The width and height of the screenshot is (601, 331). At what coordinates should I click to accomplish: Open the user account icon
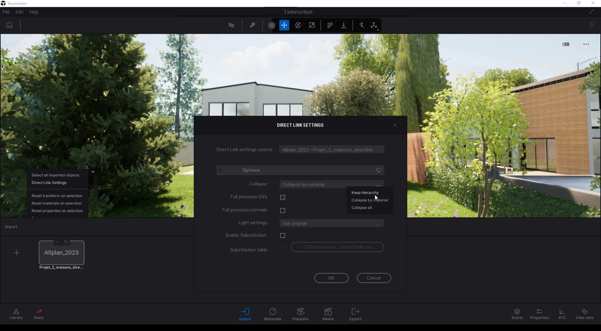pos(592,25)
